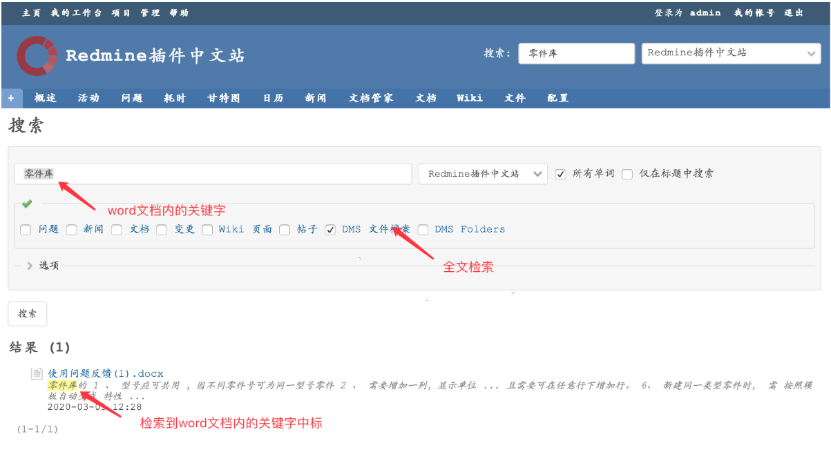The height and width of the screenshot is (463, 831).
Task: Open the plus new-object menu
Action: click(x=11, y=98)
